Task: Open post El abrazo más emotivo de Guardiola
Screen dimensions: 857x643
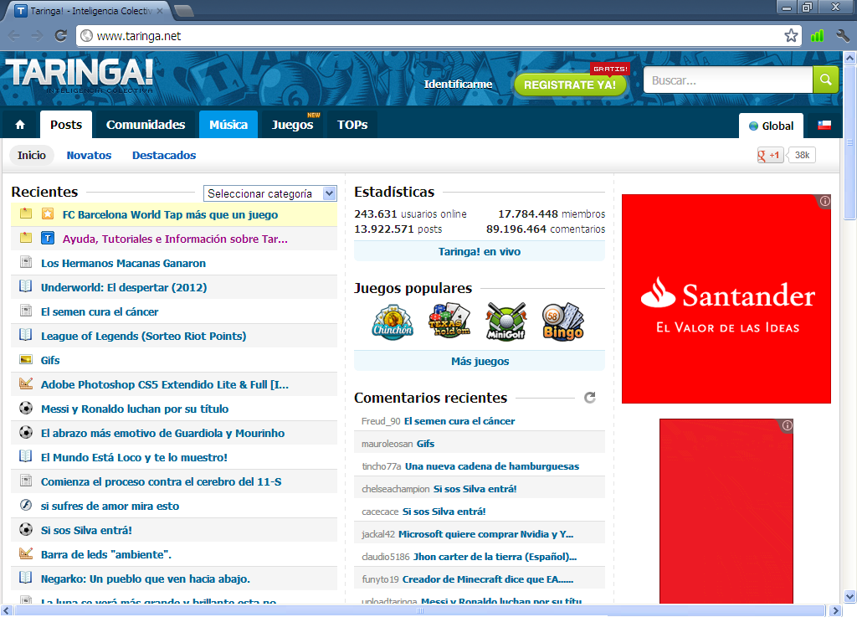Action: pos(163,433)
